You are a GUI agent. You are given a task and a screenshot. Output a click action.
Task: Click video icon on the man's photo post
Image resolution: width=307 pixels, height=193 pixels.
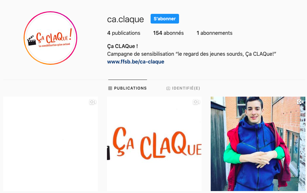click(300, 102)
